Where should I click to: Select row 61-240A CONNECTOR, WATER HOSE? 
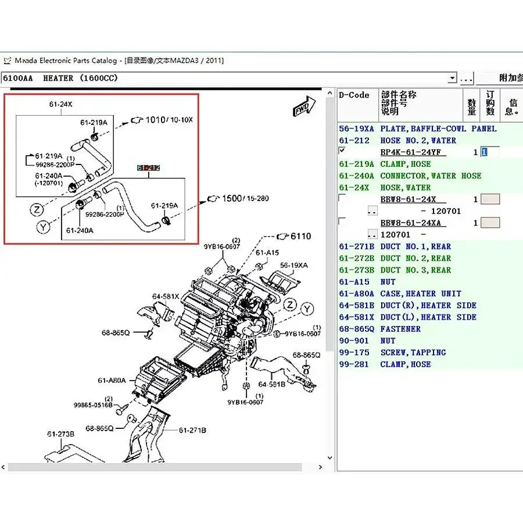pyautogui.click(x=430, y=175)
